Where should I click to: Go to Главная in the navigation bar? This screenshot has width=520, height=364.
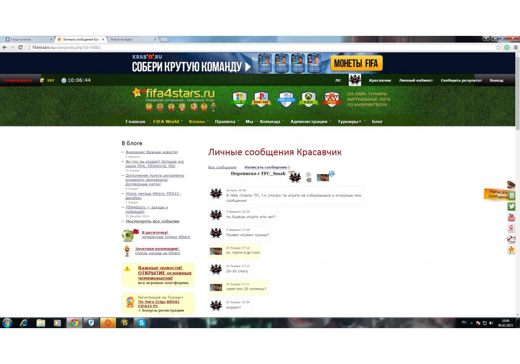point(135,122)
